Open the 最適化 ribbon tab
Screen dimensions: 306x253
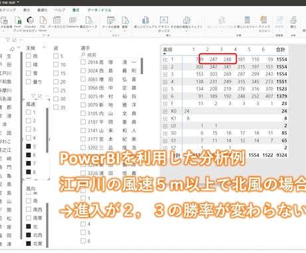[43, 10]
